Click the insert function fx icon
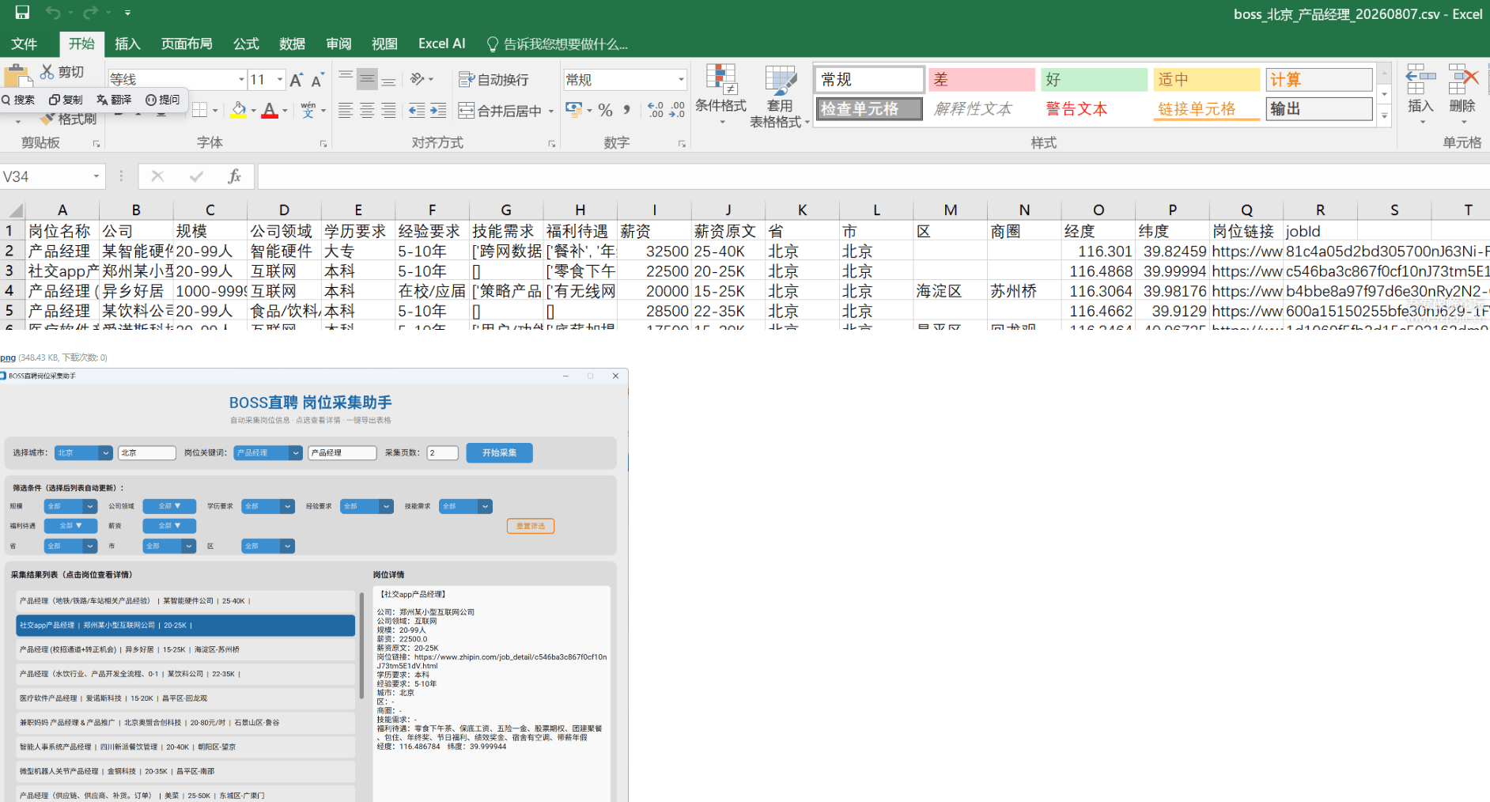 click(234, 176)
